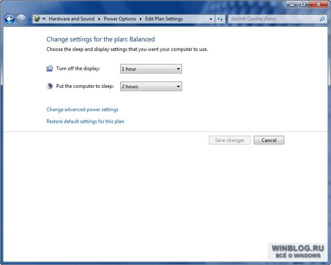Click 'Put the computer to sleep:' label
Image resolution: width=331 pixels, height=265 pixels.
(x=85, y=86)
